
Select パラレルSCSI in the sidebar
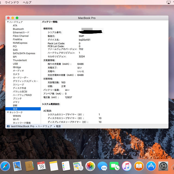(20, 92)
